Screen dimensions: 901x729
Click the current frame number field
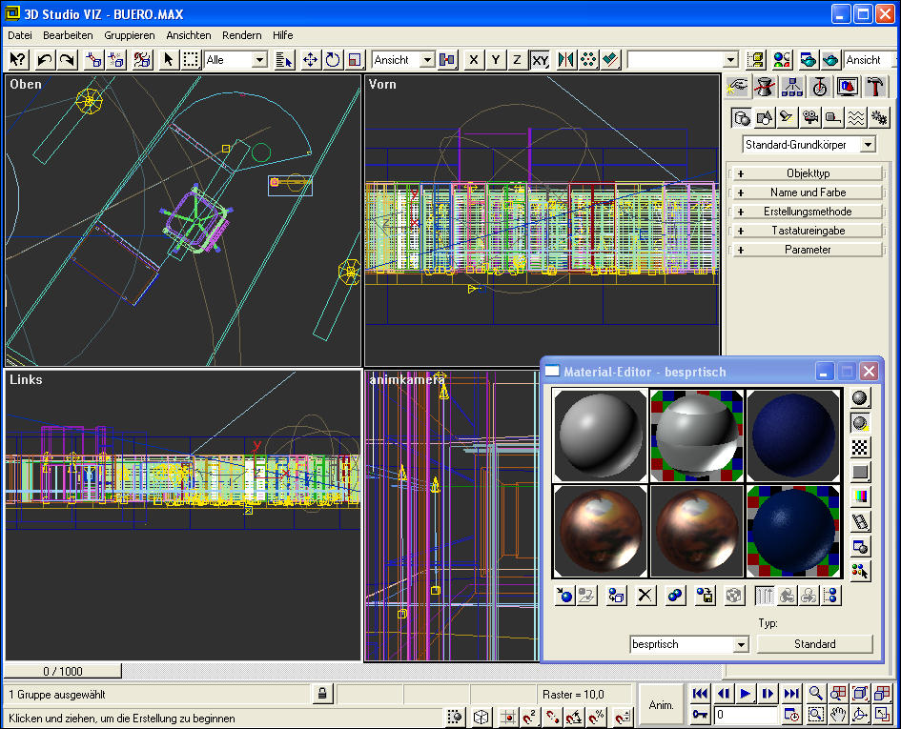click(x=745, y=715)
